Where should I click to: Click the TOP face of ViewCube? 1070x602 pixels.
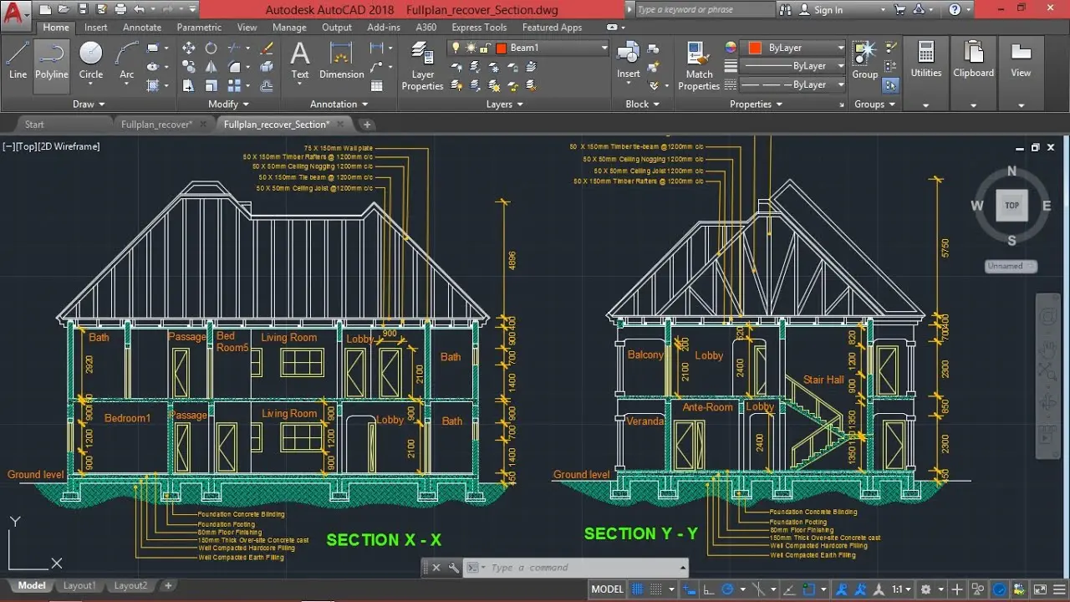[1011, 205]
